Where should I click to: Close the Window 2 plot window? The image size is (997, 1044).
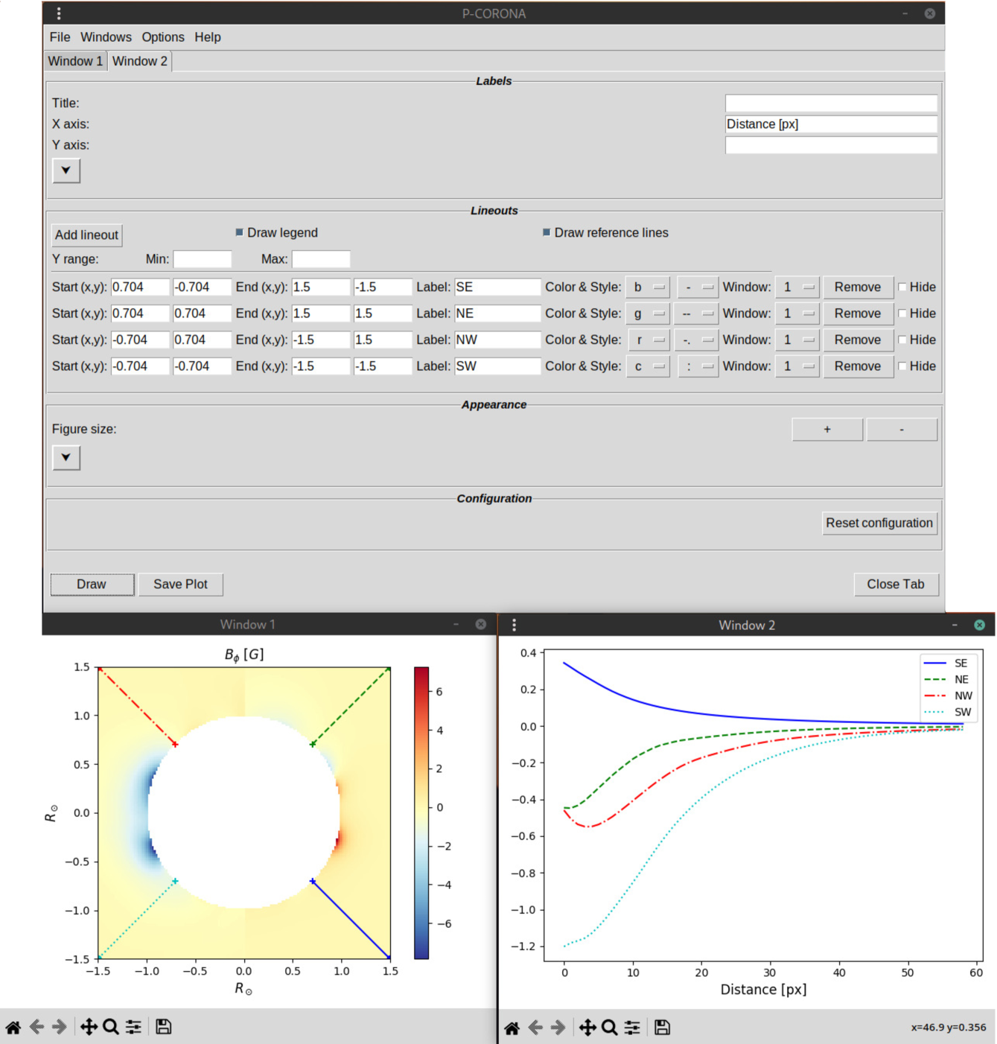[x=980, y=625]
